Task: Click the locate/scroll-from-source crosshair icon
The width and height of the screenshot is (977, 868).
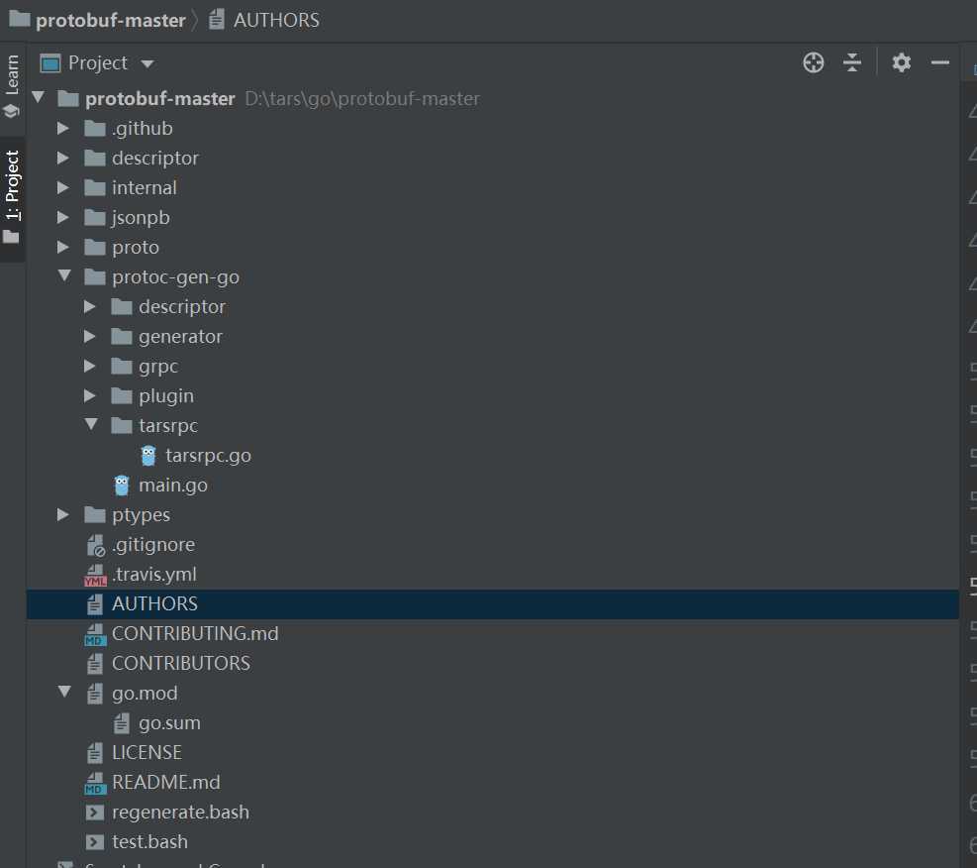Action: click(x=813, y=63)
